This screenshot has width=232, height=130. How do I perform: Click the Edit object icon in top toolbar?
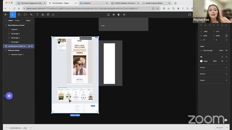click(108, 14)
